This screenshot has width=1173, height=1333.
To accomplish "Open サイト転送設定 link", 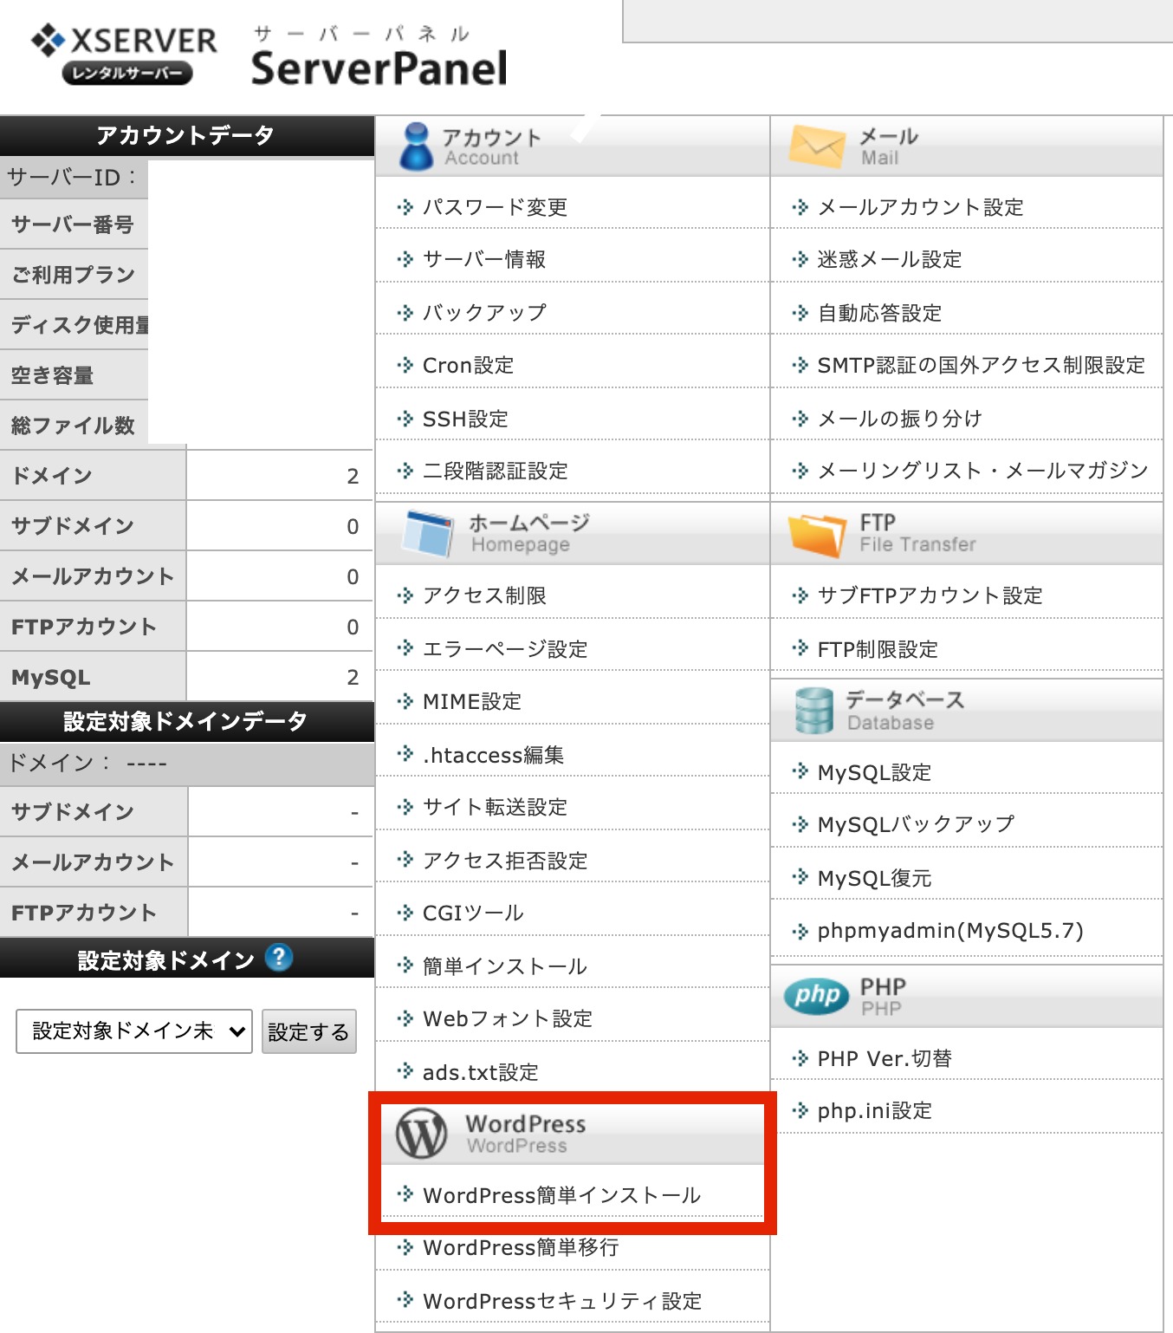I will (x=495, y=807).
